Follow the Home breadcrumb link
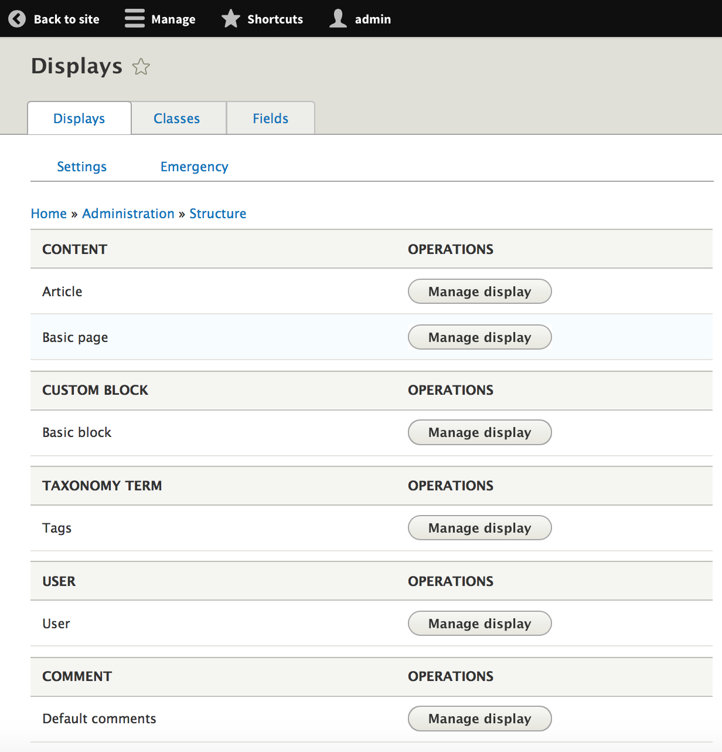Viewport: 722px width, 752px height. point(49,214)
